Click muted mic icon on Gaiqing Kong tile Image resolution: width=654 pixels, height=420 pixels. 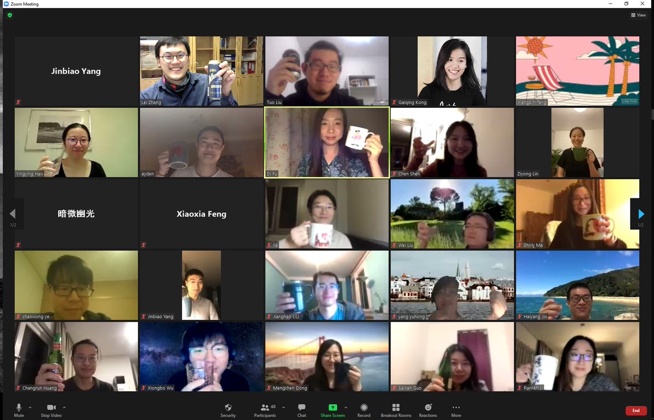pyautogui.click(x=395, y=102)
